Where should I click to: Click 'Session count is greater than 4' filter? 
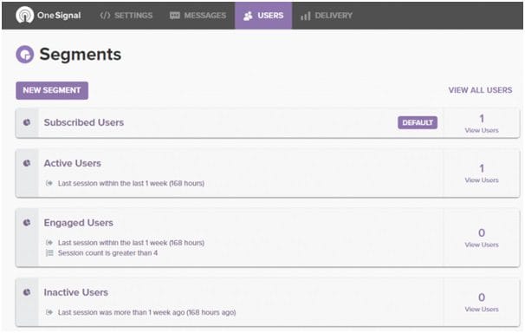coord(107,253)
